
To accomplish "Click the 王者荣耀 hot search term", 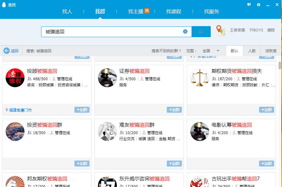I will [237, 30].
